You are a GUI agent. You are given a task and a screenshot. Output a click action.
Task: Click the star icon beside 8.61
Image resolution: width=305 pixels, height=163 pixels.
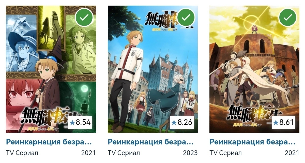tap(276, 123)
